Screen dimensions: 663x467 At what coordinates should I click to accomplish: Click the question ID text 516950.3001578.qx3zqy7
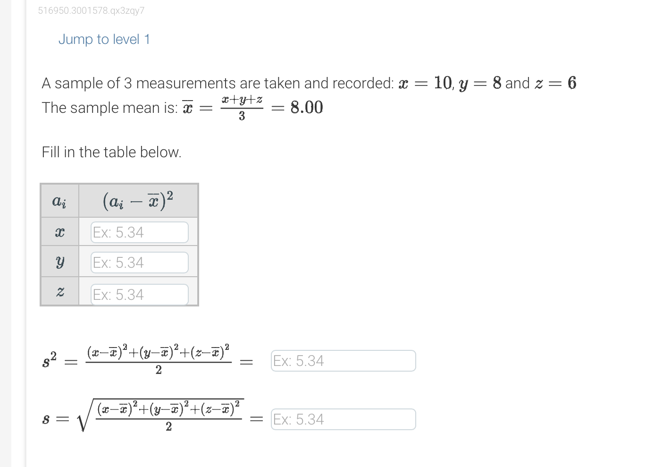91,10
